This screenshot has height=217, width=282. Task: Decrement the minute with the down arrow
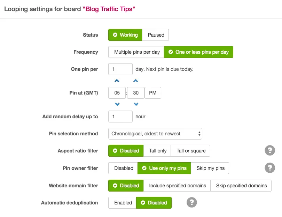pyautogui.click(x=136, y=104)
